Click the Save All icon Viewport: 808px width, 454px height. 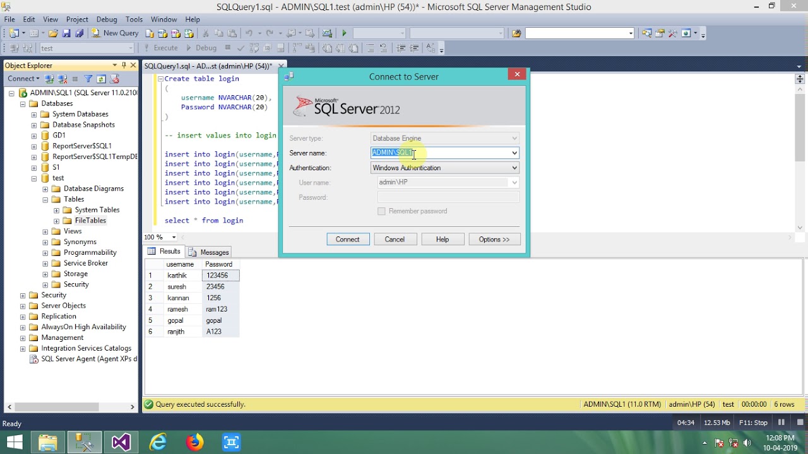pyautogui.click(x=79, y=33)
